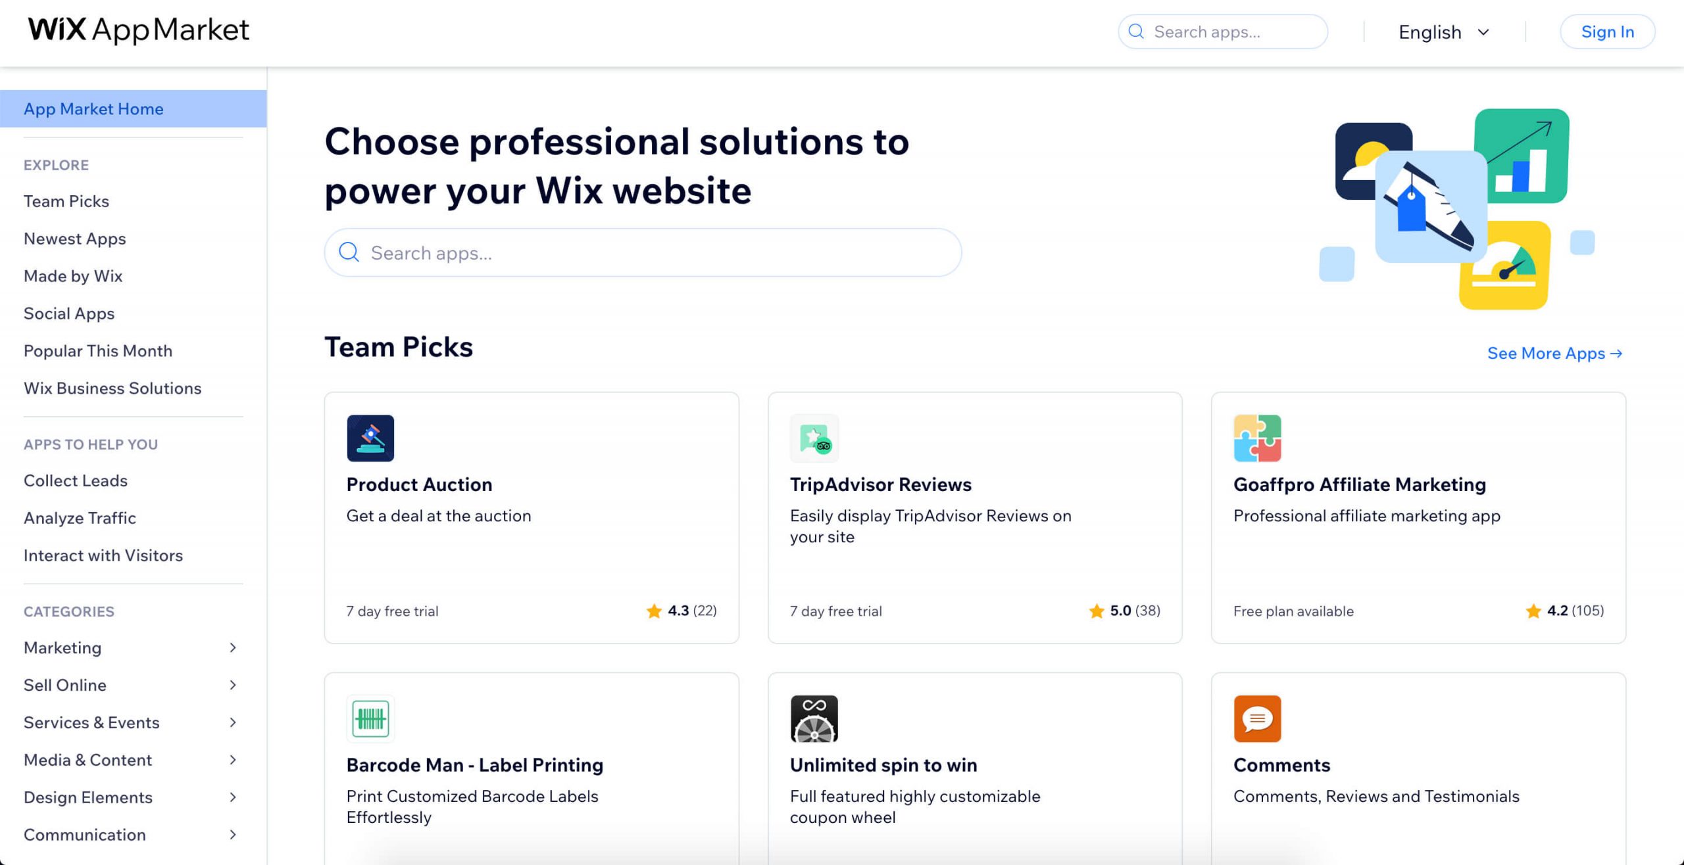Expand the Communication category chevron

point(233,835)
